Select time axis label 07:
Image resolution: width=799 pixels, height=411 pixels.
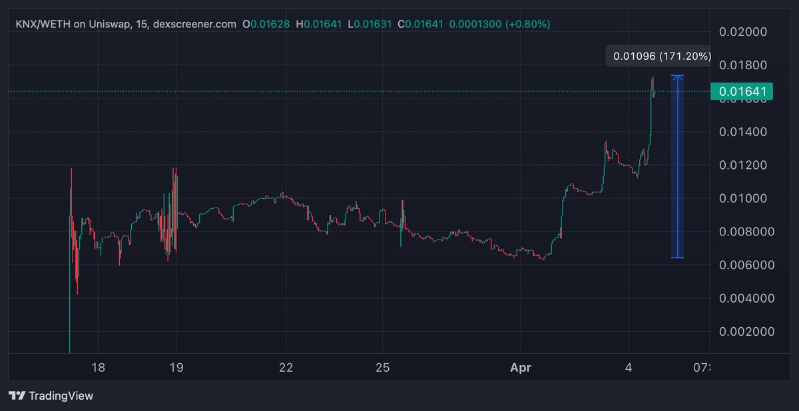coord(702,367)
